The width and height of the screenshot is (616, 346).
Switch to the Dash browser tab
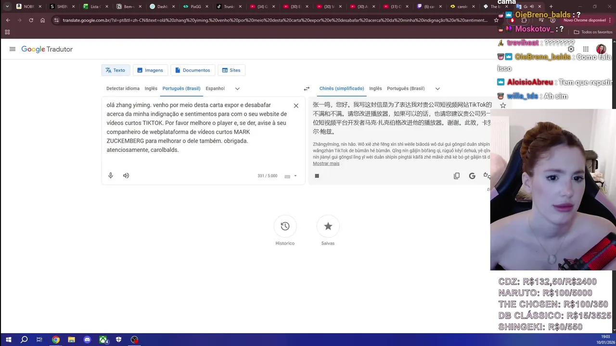click(162, 7)
